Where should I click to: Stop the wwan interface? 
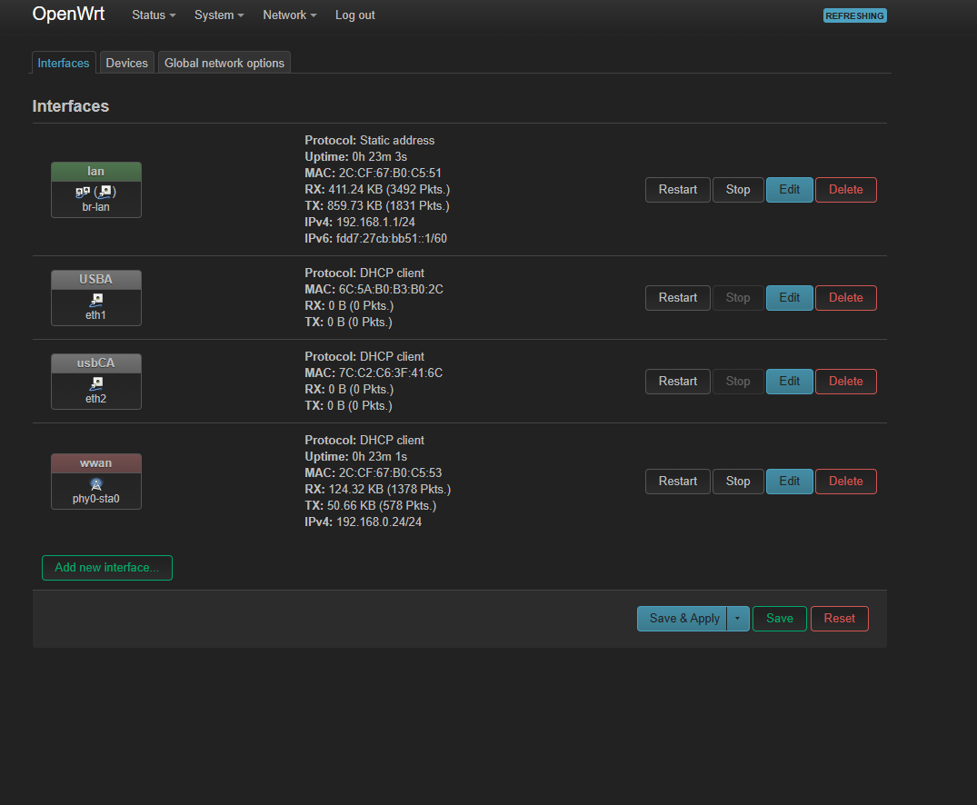(737, 482)
